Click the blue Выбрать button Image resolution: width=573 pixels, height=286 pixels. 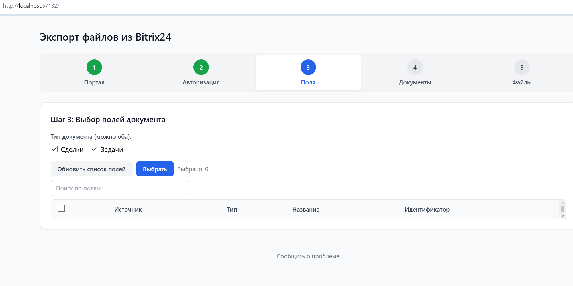click(155, 169)
